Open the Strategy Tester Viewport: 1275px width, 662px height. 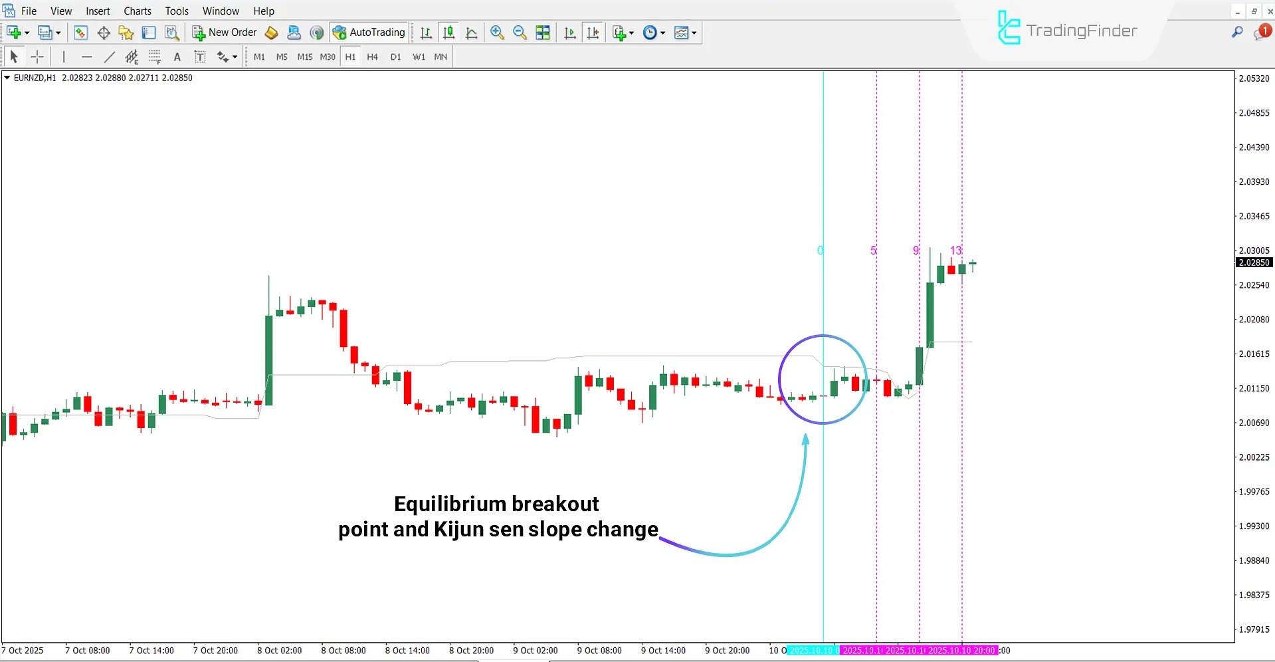pos(171,33)
